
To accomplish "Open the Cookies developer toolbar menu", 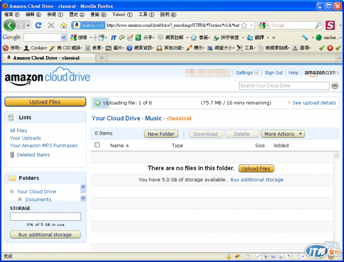I will click(x=36, y=47).
